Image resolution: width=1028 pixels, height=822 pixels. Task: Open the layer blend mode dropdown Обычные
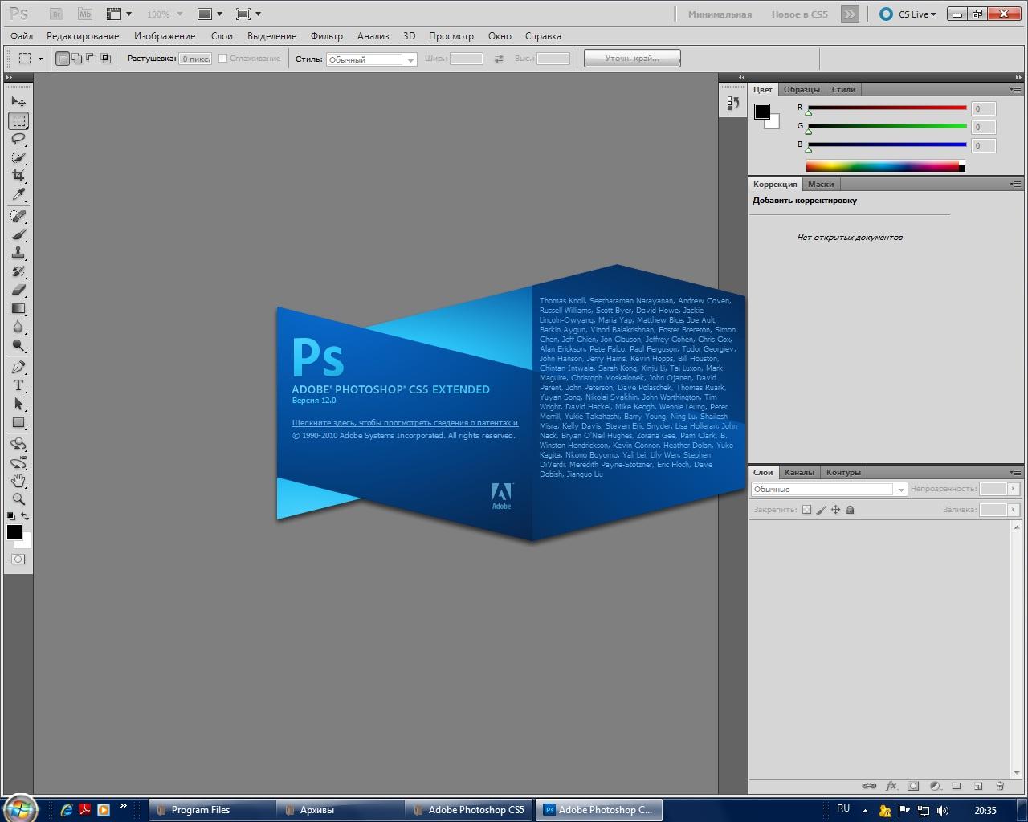[x=829, y=489]
